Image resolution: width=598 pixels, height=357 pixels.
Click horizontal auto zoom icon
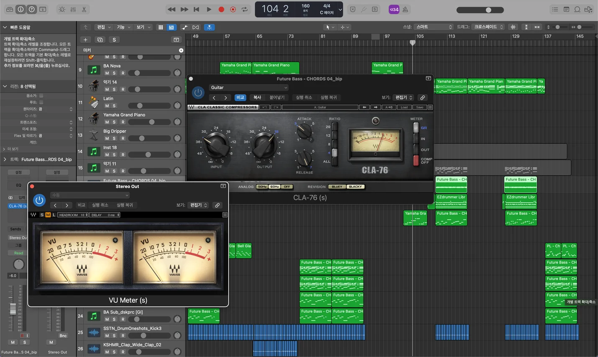pyautogui.click(x=537, y=27)
